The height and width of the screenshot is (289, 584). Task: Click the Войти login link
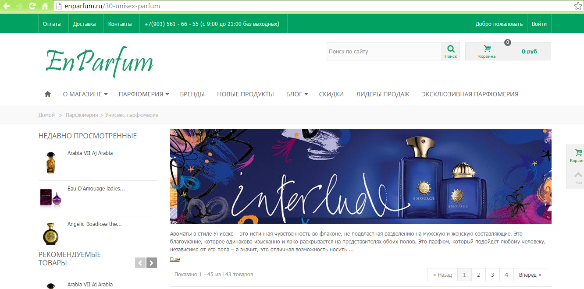click(539, 24)
